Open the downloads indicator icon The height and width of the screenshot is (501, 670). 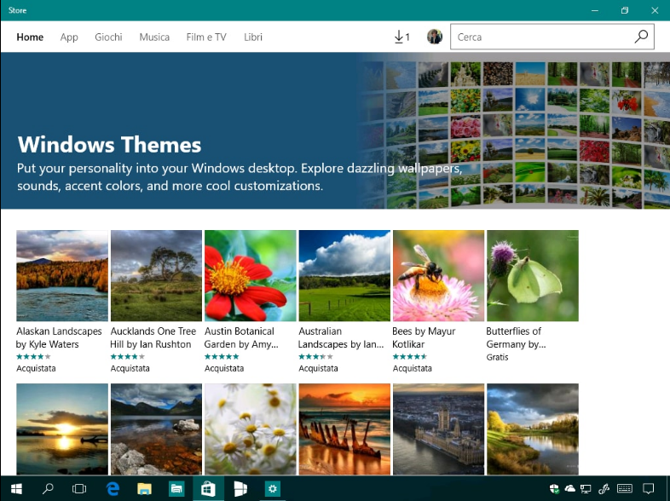pyautogui.click(x=401, y=37)
